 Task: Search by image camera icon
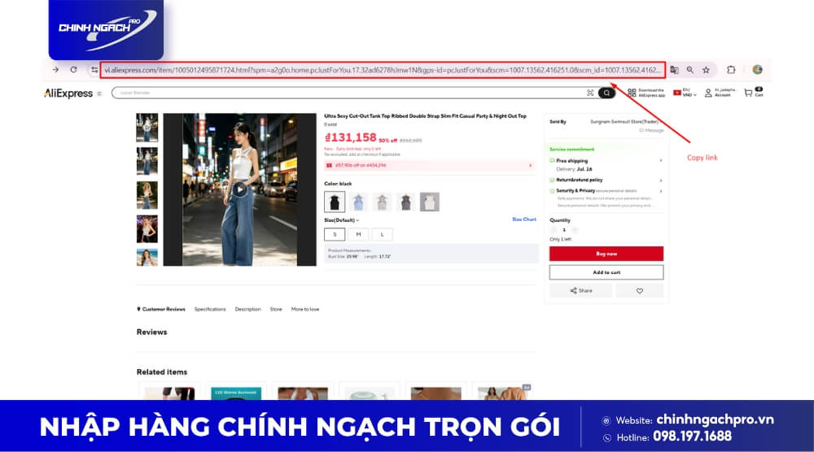tap(590, 93)
